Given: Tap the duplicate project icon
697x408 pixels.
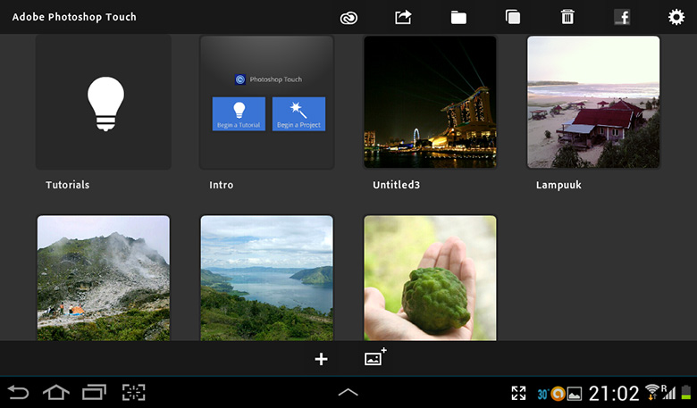Looking at the screenshot, I should [513, 17].
